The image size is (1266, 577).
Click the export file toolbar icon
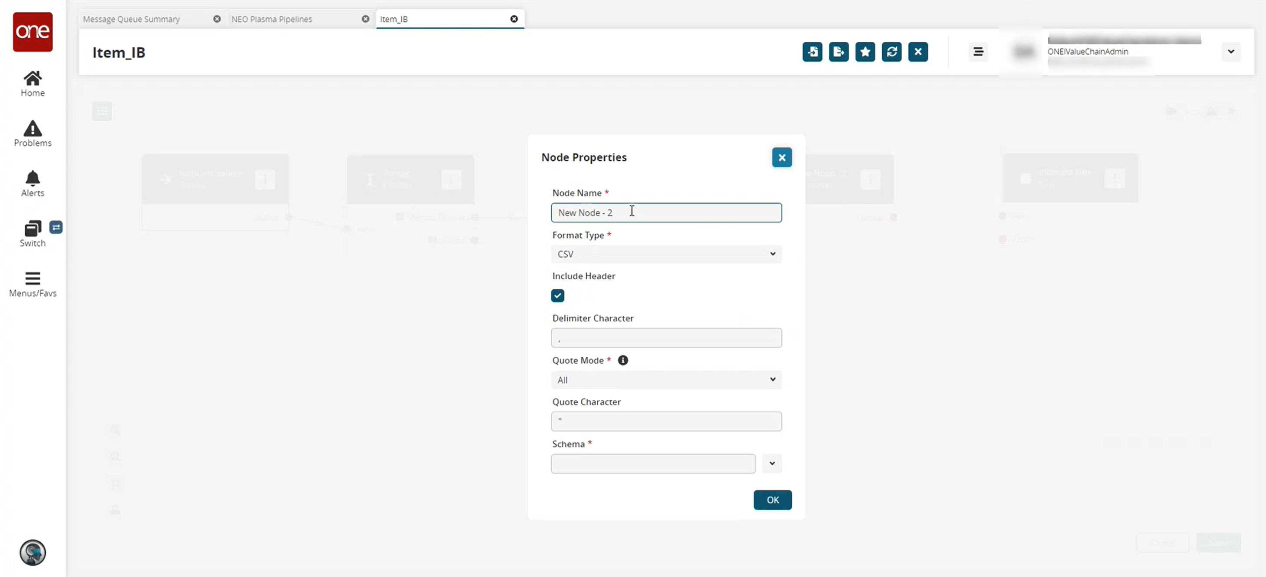(x=838, y=52)
